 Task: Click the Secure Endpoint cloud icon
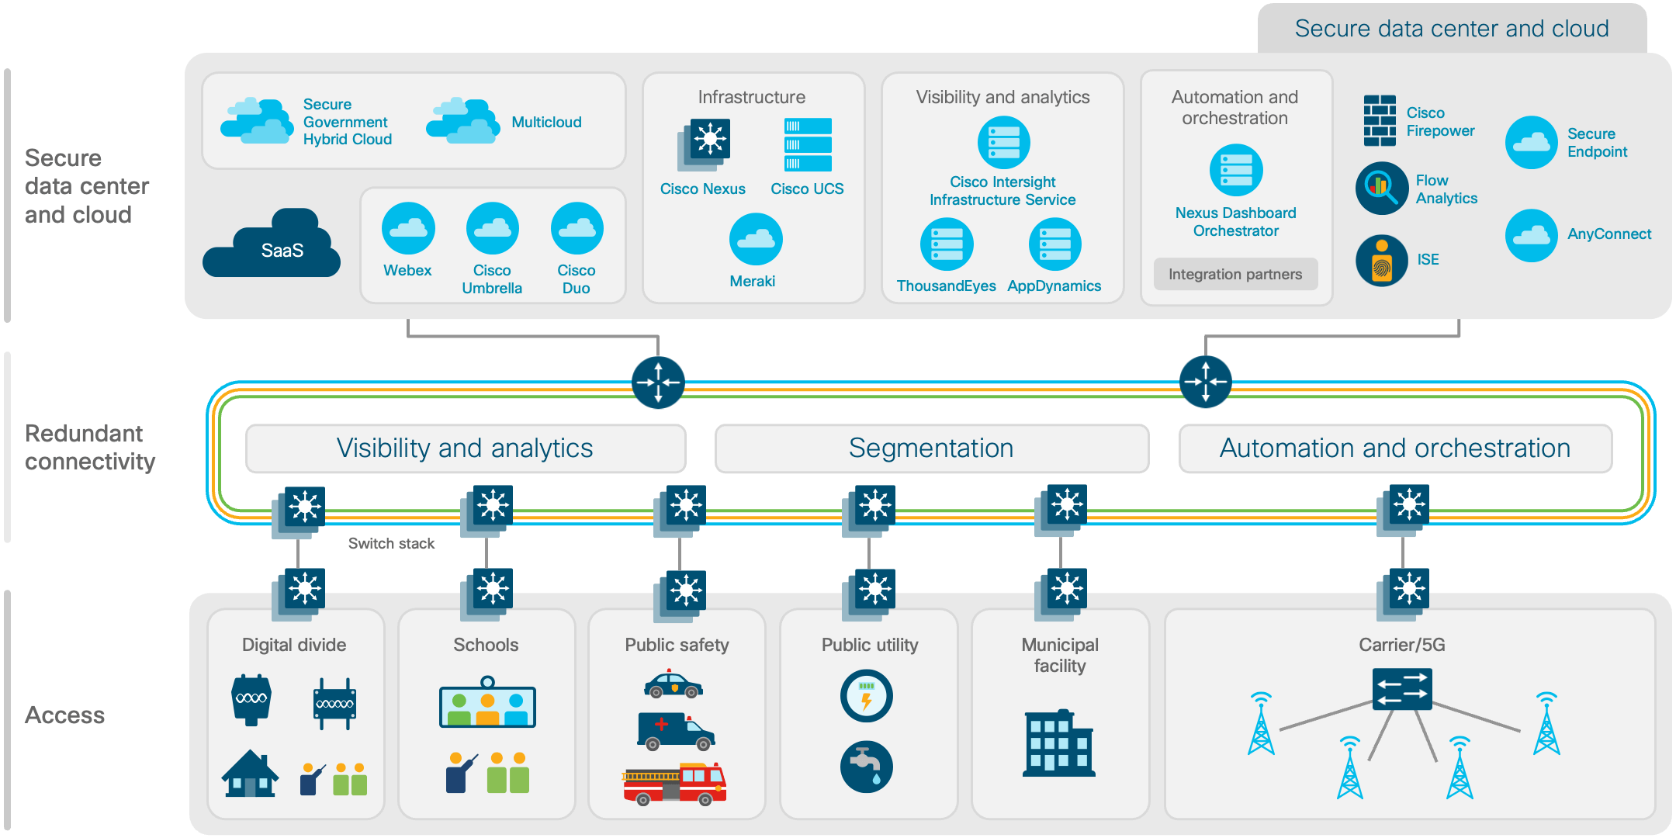pos(1532,143)
